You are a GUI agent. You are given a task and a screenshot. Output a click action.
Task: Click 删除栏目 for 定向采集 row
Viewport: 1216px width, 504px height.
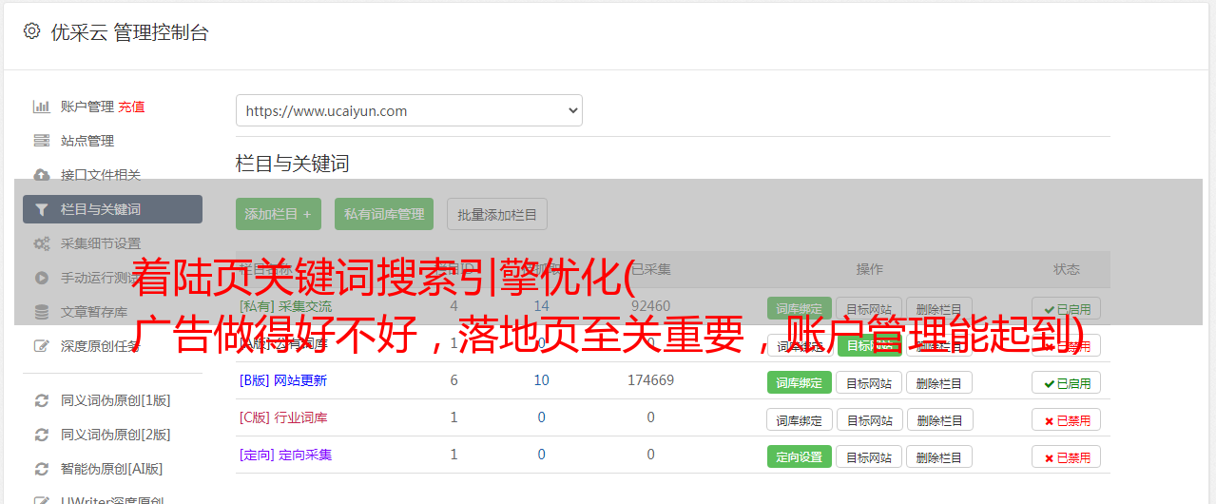(x=939, y=456)
